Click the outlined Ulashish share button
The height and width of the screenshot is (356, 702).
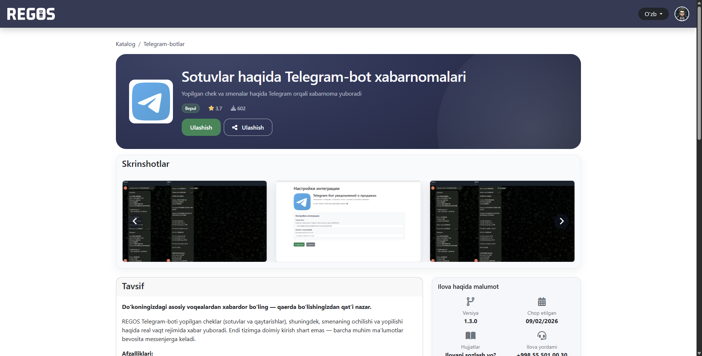click(x=248, y=127)
